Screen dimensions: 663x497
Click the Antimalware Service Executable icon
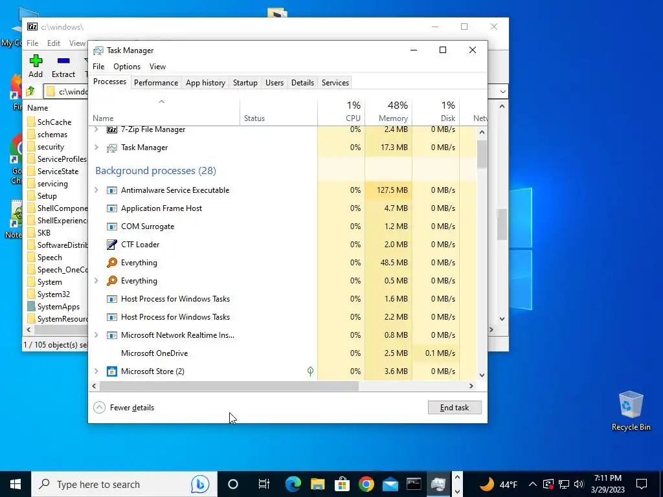[x=111, y=190]
